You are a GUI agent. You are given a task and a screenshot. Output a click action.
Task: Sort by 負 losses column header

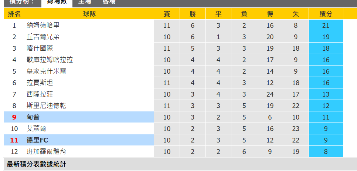coord(244,14)
